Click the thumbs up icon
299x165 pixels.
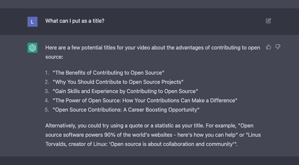pos(268,47)
